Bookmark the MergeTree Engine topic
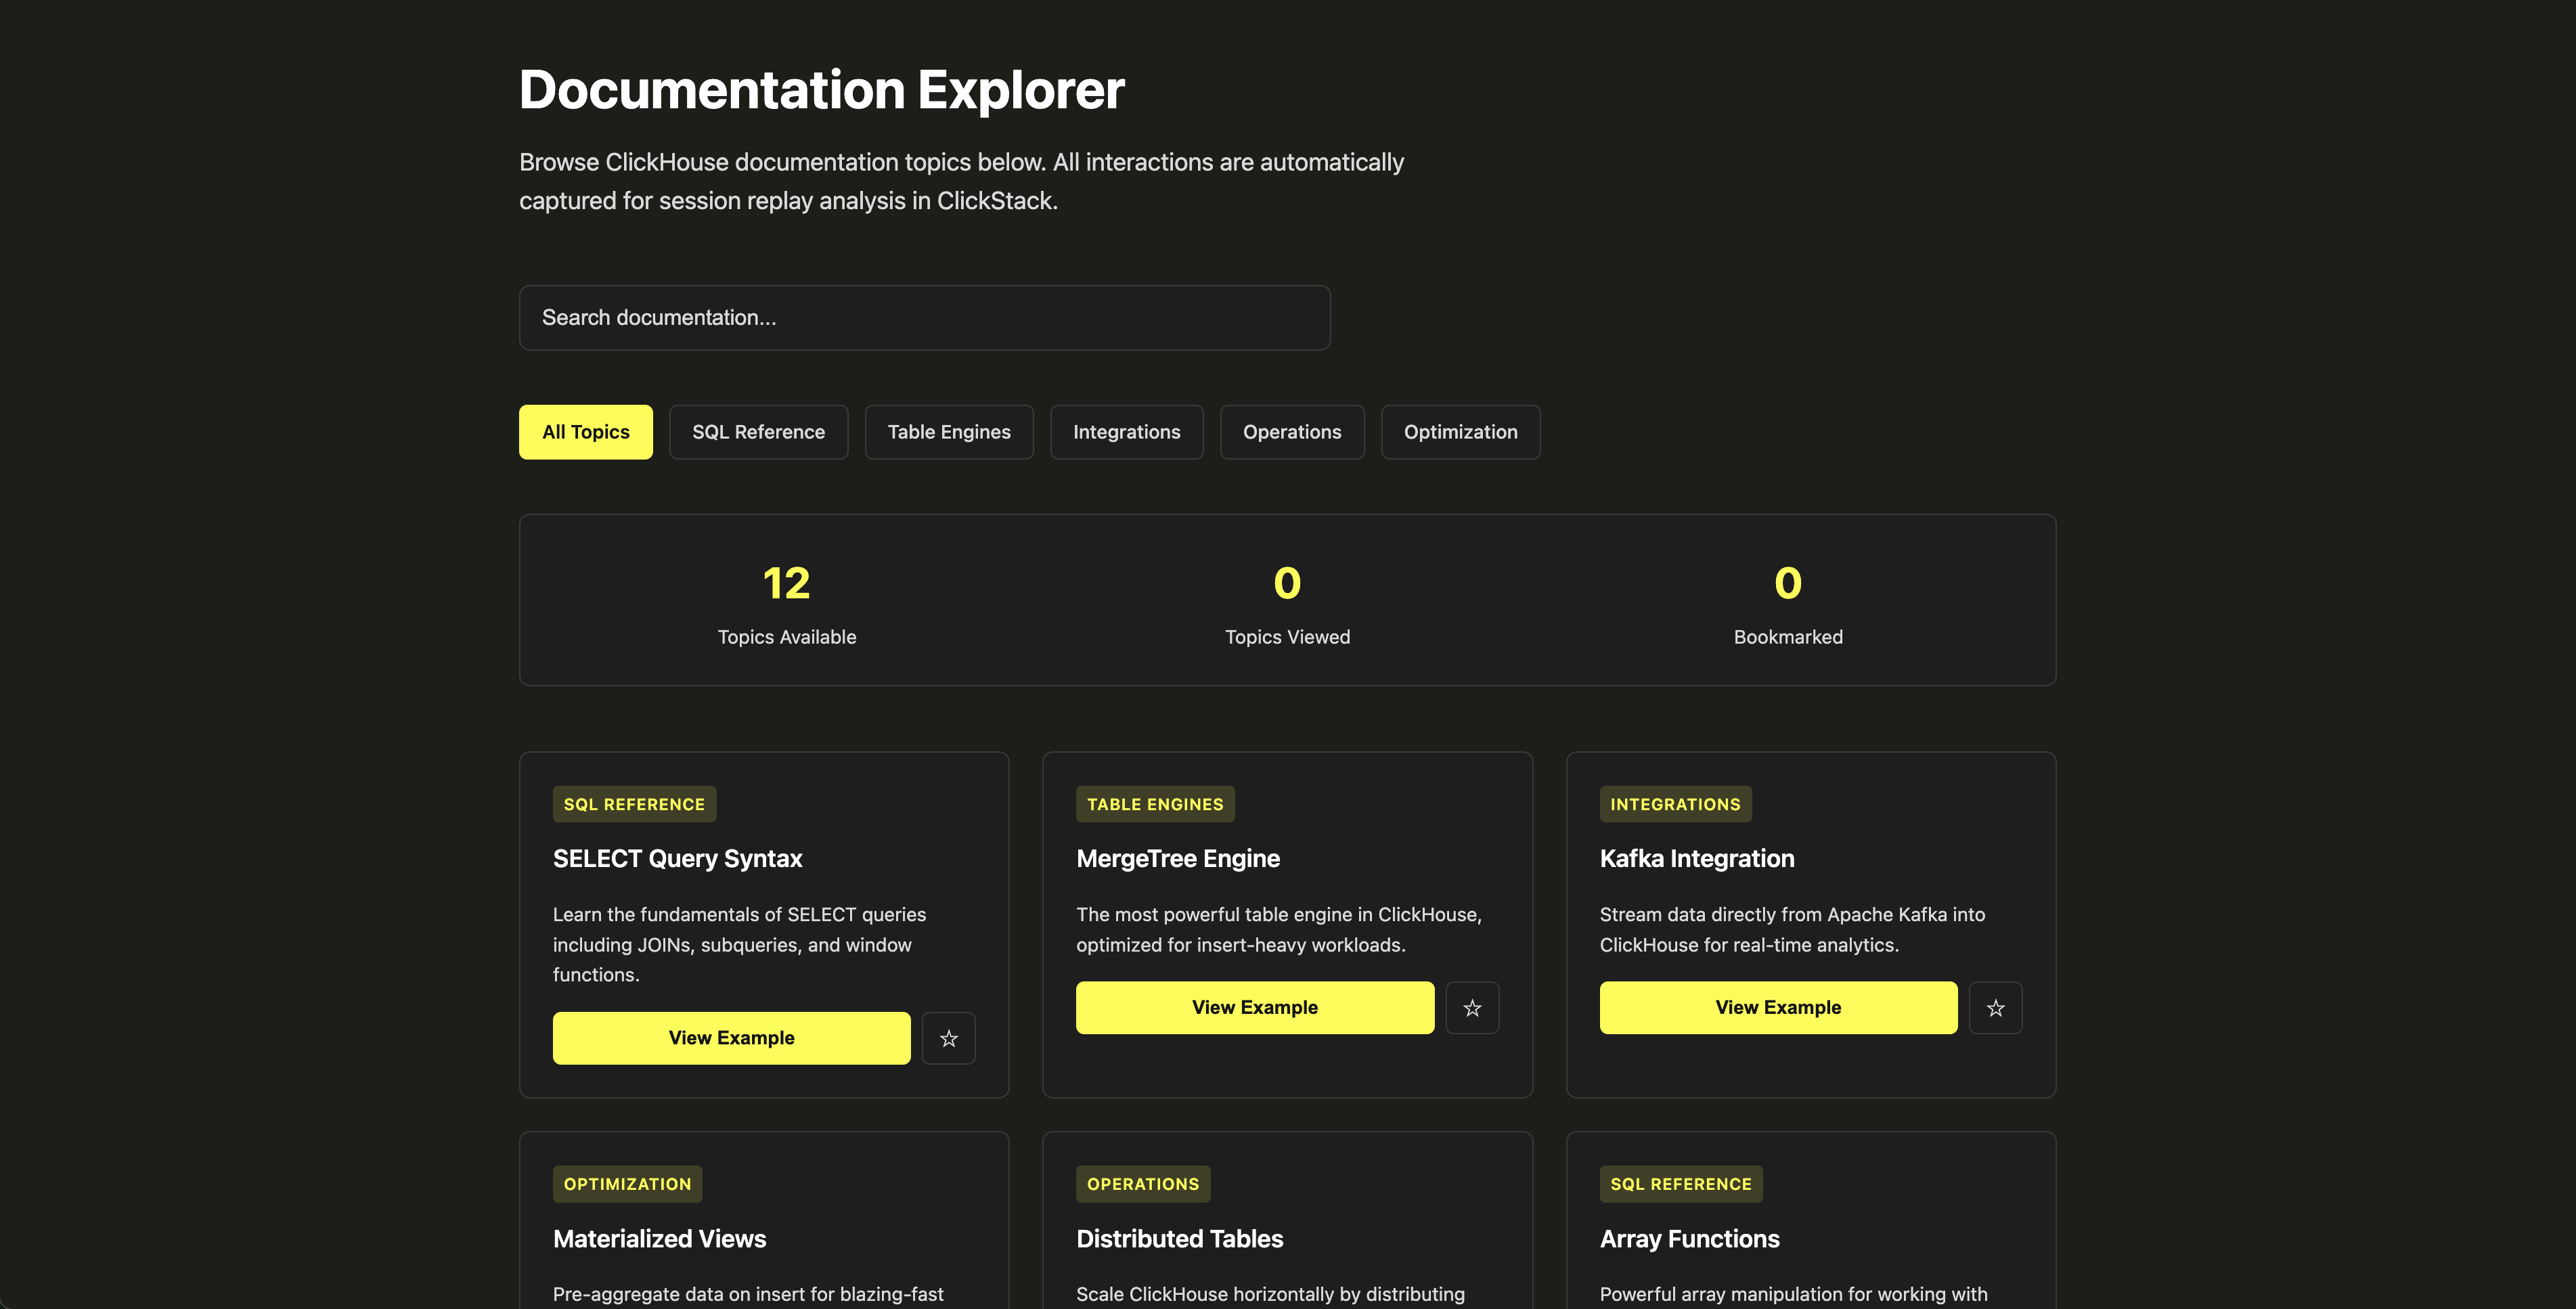 click(x=1471, y=1007)
